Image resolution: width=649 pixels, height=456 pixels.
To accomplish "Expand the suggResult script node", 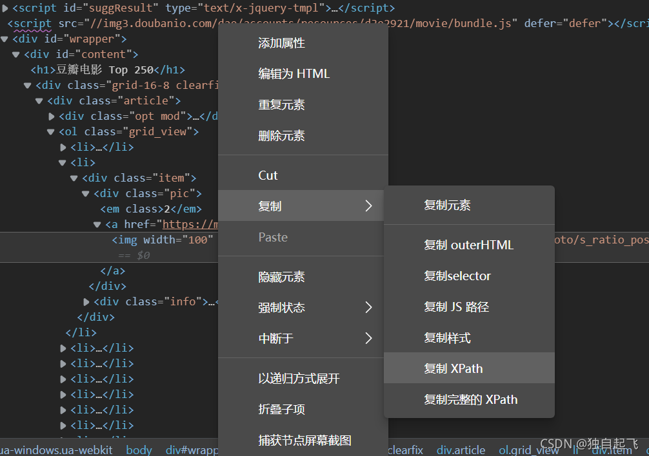I will point(5,8).
